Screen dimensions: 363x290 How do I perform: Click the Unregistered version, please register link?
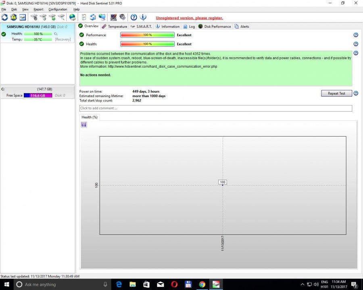(x=190, y=18)
